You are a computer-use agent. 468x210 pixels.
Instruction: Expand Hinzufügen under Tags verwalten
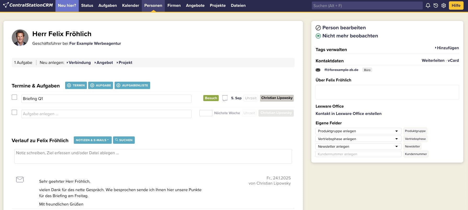point(447,48)
